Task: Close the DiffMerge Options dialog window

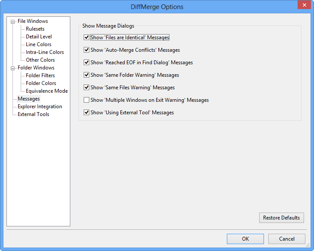Action: click(x=301, y=6)
